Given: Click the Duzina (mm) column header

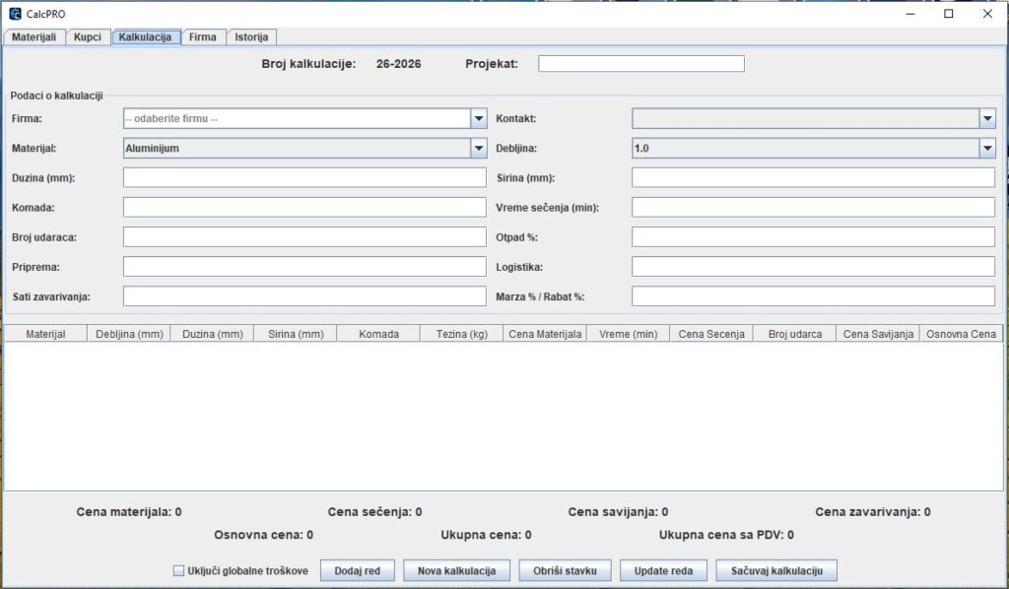Looking at the screenshot, I should (x=213, y=334).
